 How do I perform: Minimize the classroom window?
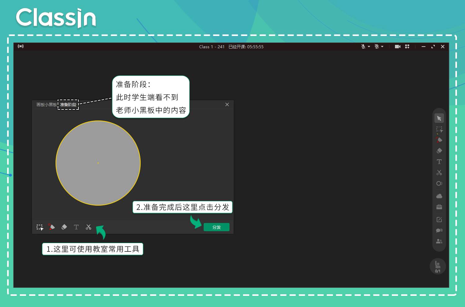pyautogui.click(x=423, y=47)
